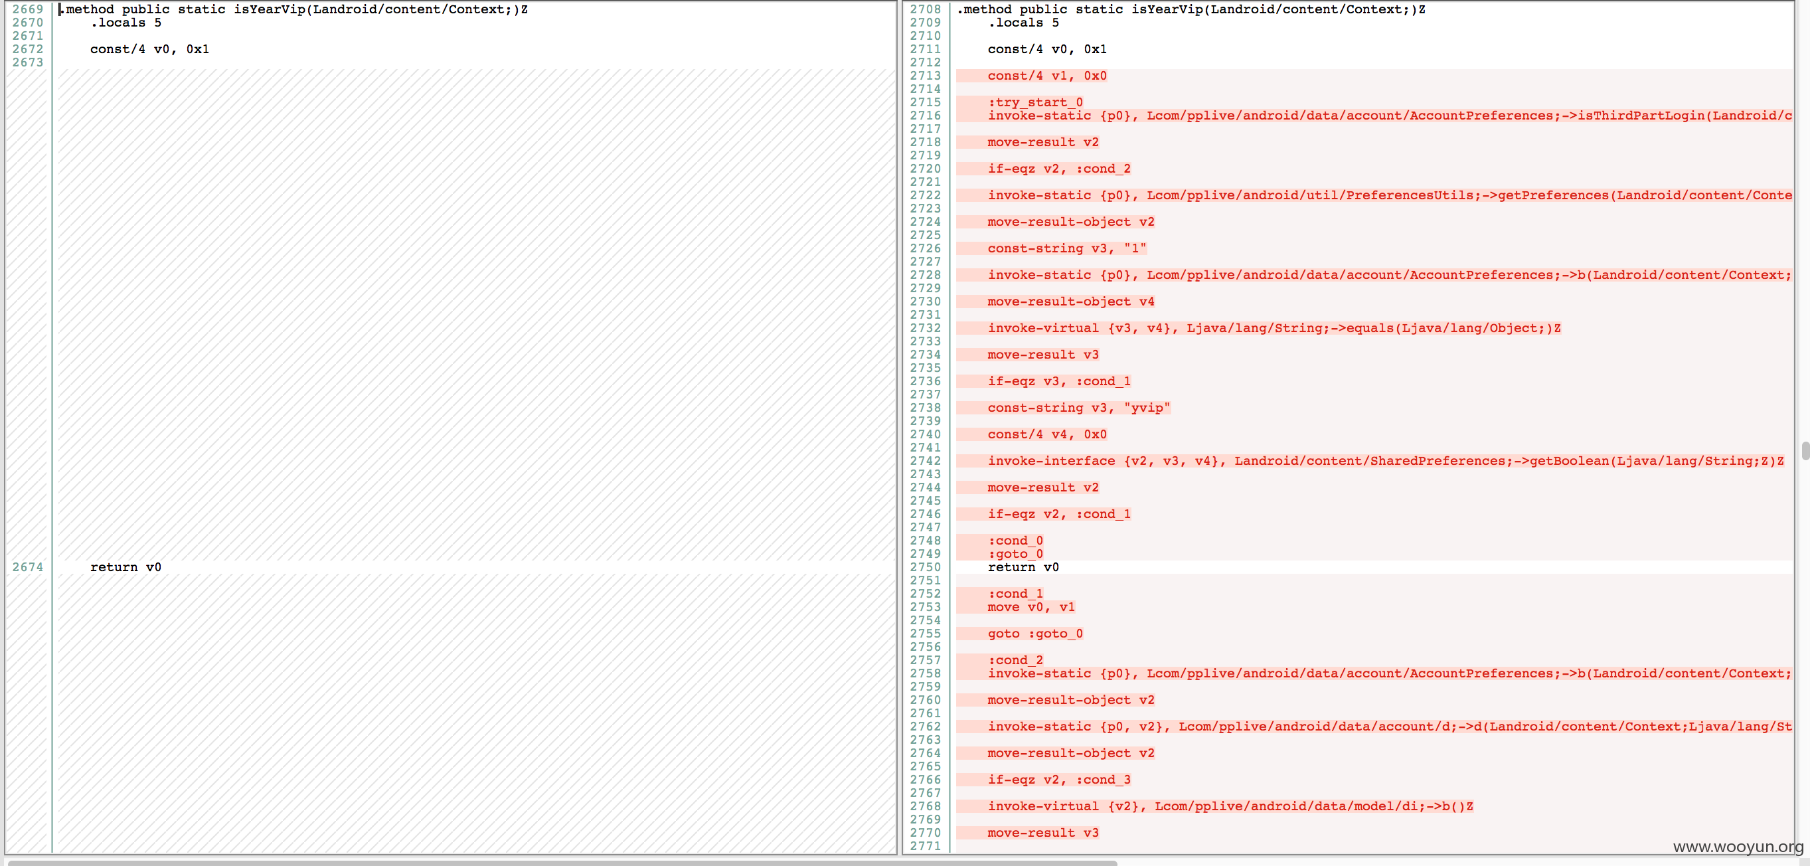
Task: Click the AccountPreferences;->b invoke-static on line 2758
Action: (x=1390, y=674)
